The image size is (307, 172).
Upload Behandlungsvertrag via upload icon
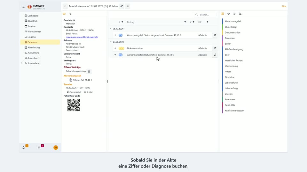coord(89,71)
